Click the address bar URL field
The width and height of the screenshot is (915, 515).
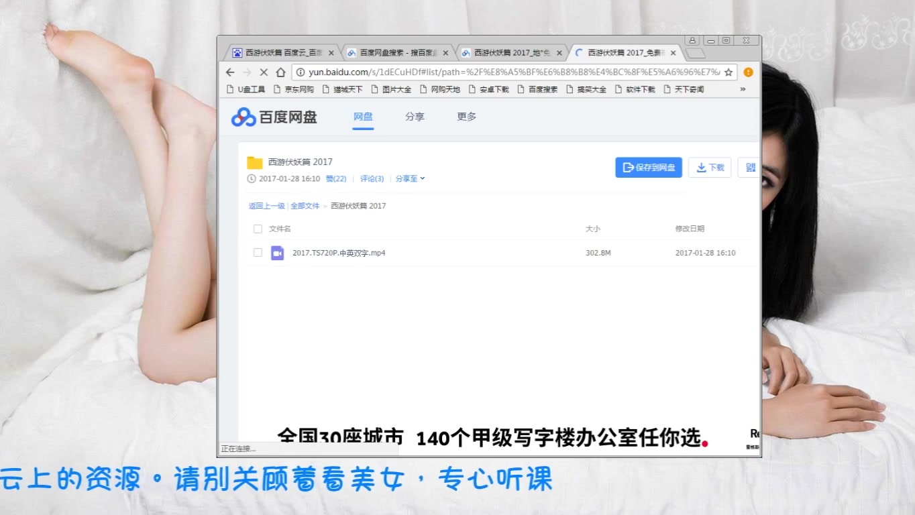click(x=513, y=72)
